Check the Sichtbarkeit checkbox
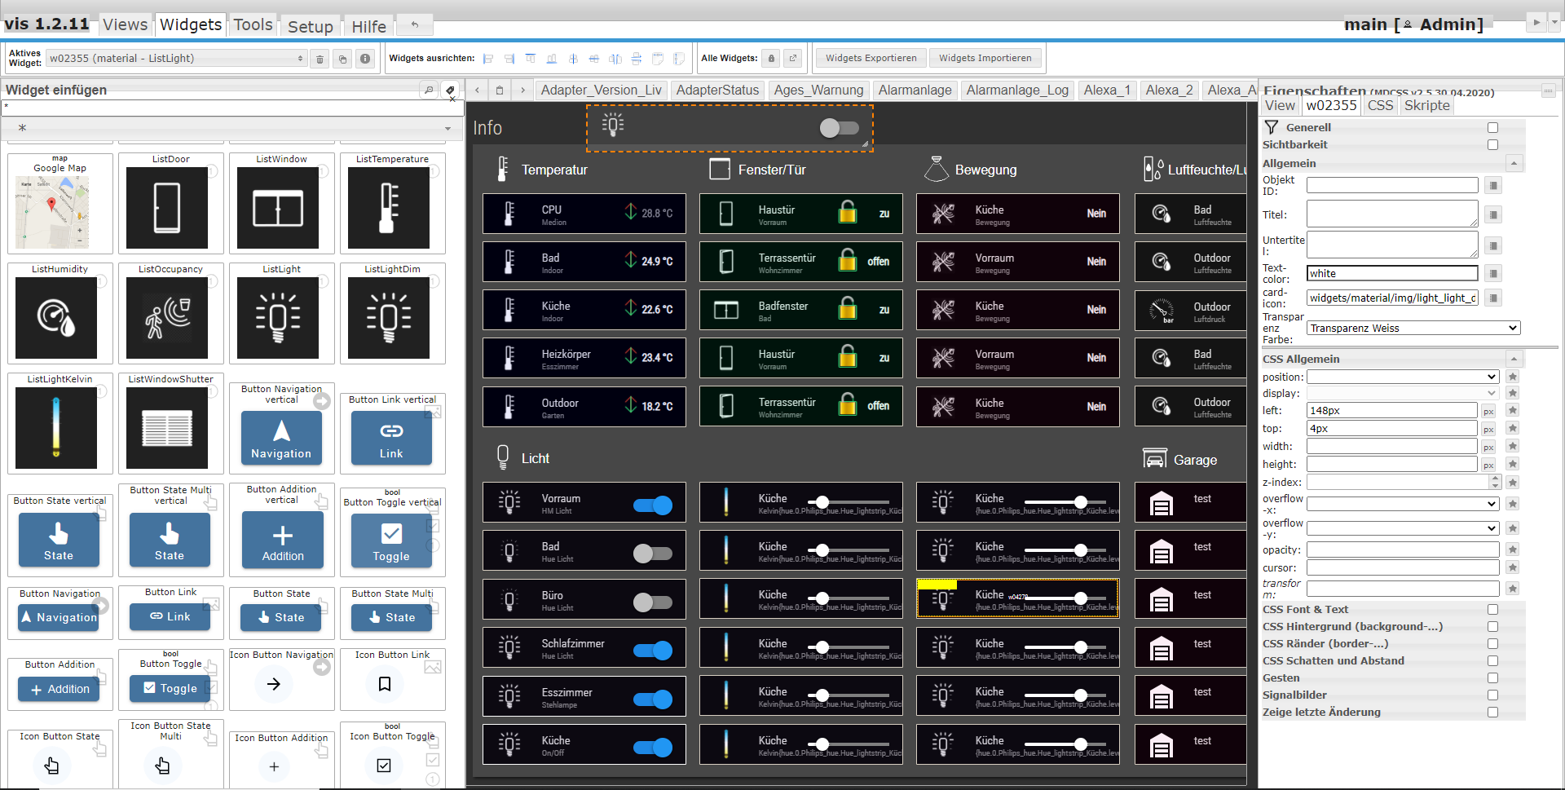1565x790 pixels. (1492, 145)
